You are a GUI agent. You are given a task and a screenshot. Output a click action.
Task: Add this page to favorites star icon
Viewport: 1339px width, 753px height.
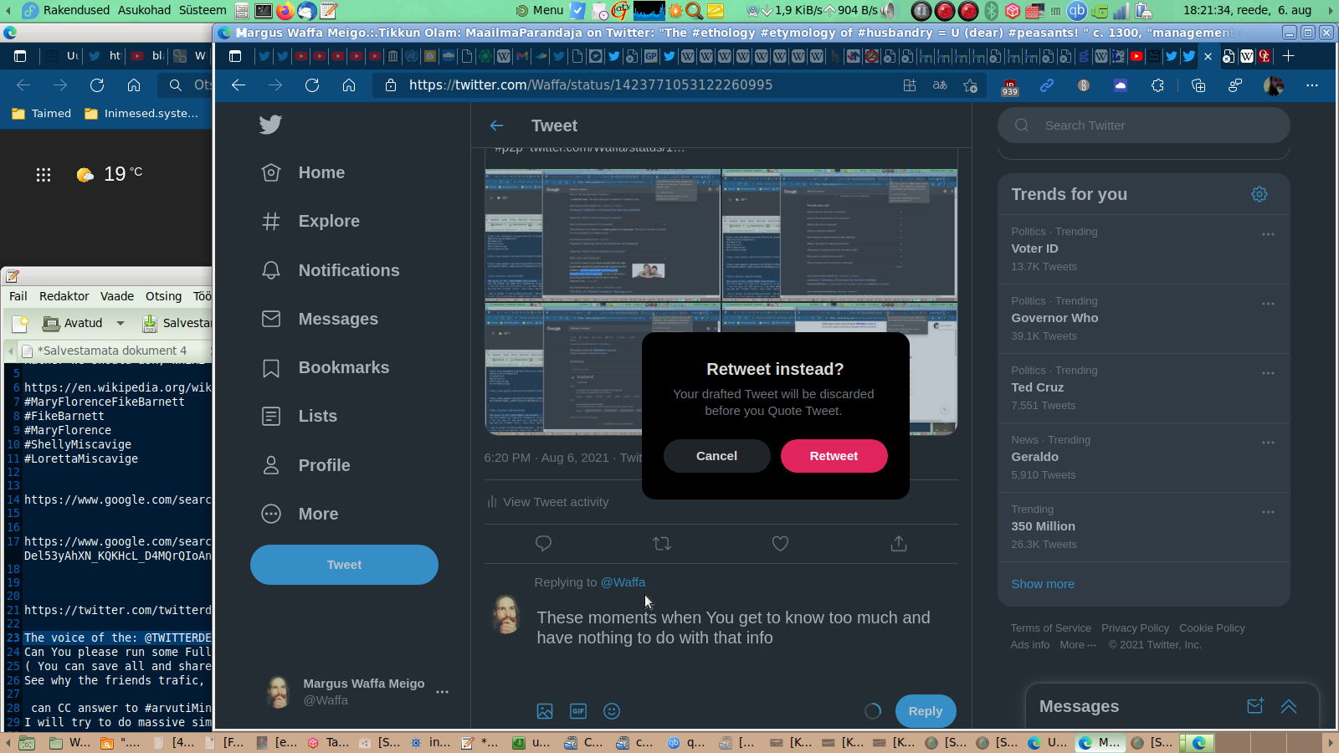tap(971, 85)
